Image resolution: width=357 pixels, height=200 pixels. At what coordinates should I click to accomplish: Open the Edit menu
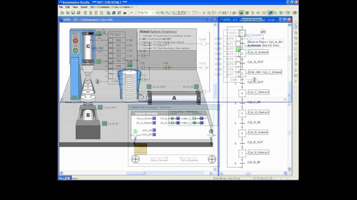point(68,7)
